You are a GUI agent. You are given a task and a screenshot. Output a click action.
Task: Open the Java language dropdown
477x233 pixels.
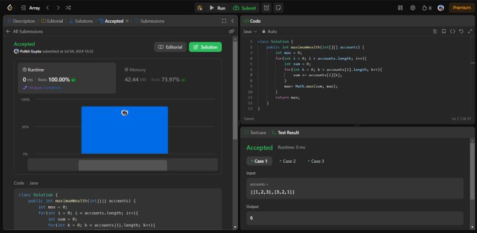click(x=250, y=32)
